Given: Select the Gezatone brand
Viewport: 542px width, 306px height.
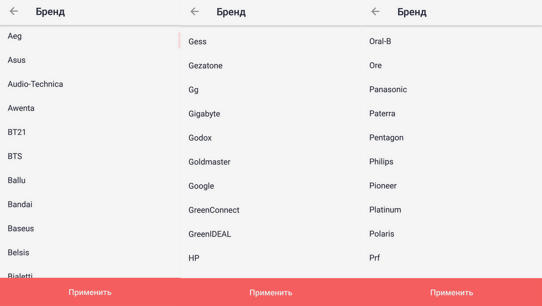Looking at the screenshot, I should 205,66.
